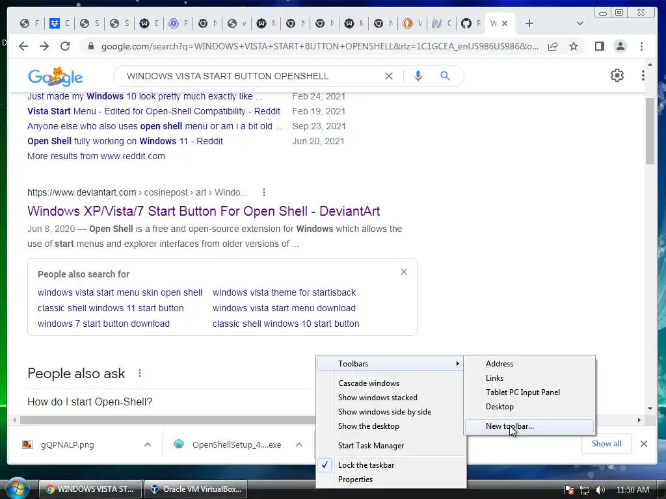Open the Toolbars submenu entry
This screenshot has height=499, width=666.
[390, 364]
